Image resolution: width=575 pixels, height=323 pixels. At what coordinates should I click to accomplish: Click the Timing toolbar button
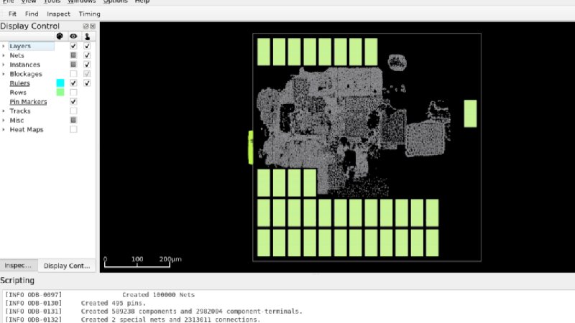pyautogui.click(x=89, y=14)
